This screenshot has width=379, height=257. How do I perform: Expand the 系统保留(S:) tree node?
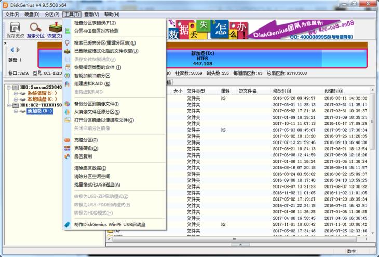tap(16, 93)
